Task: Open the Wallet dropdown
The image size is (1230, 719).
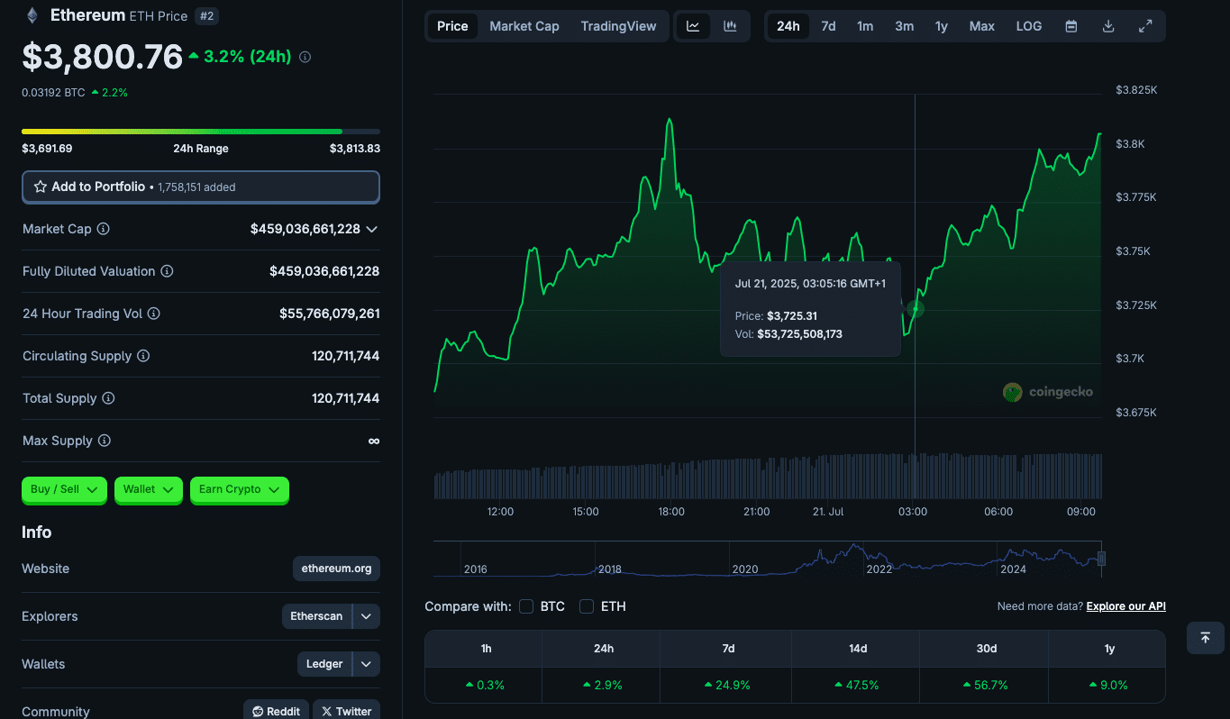Action: click(x=149, y=489)
